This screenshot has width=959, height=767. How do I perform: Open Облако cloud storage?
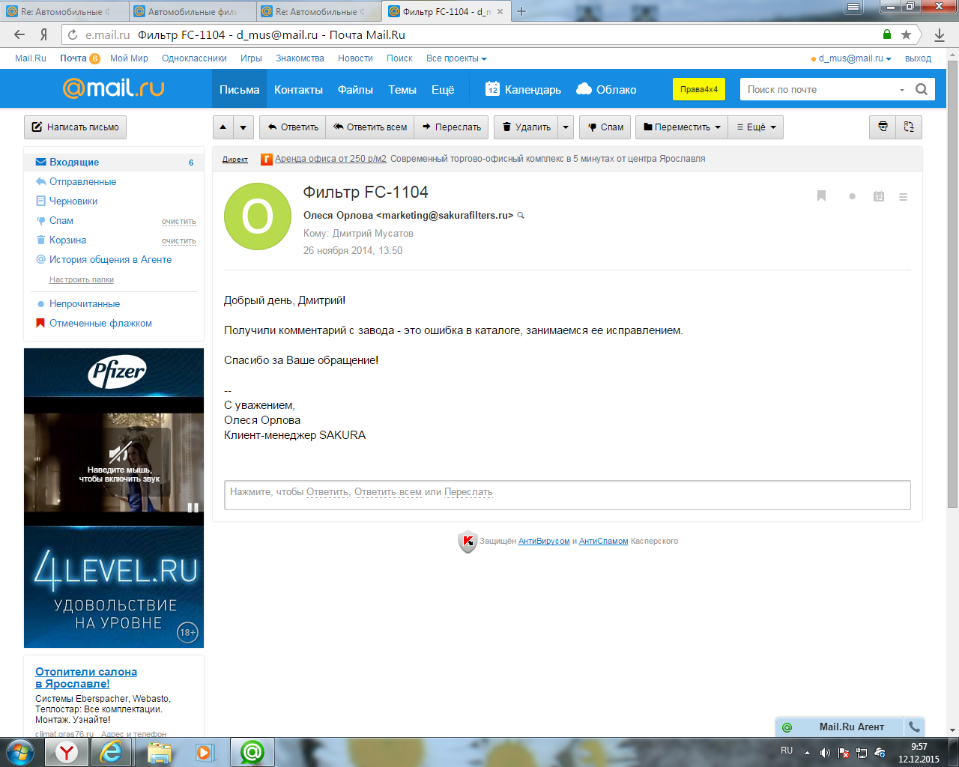606,89
